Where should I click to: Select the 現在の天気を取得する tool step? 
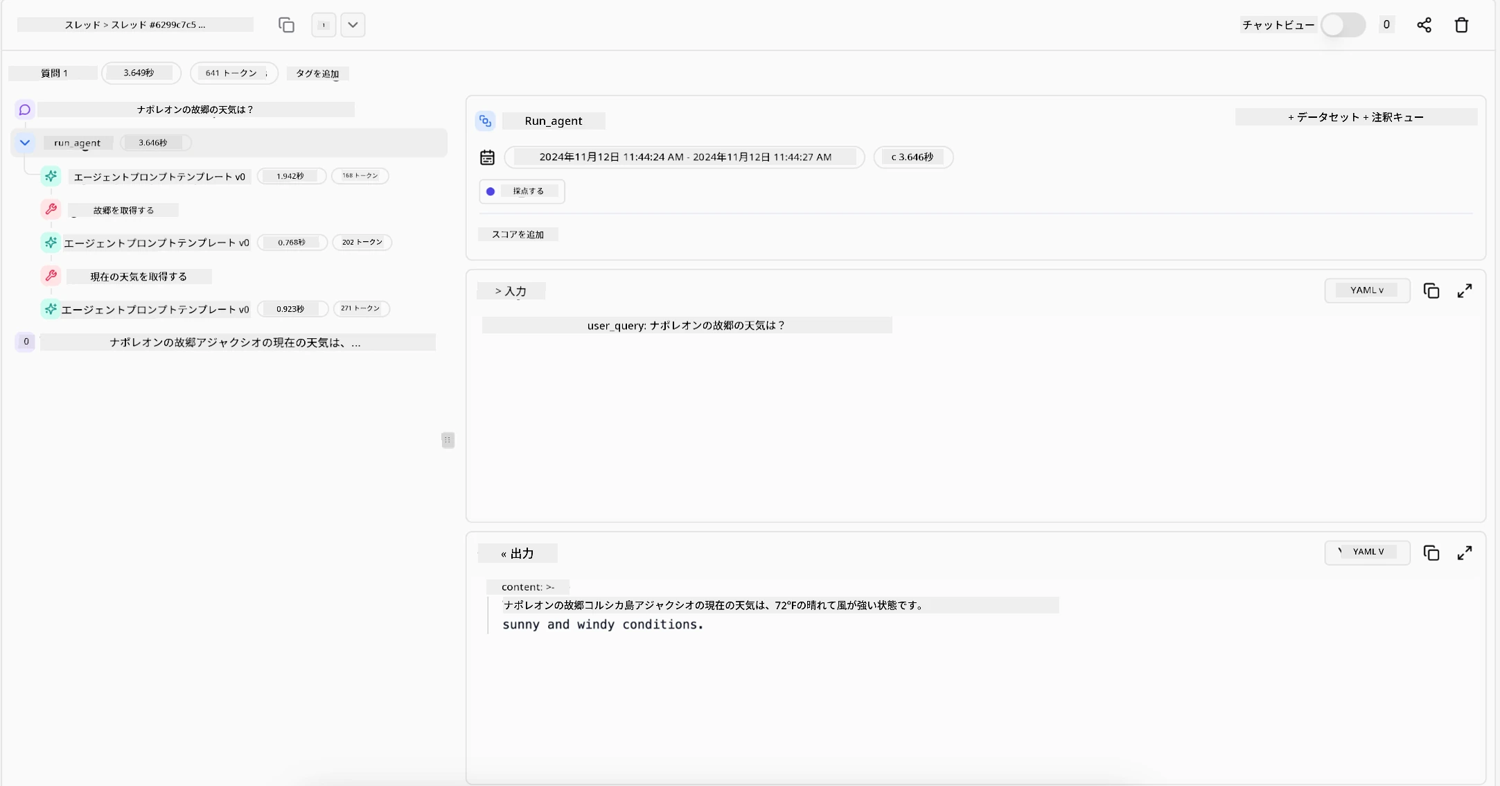pos(139,277)
